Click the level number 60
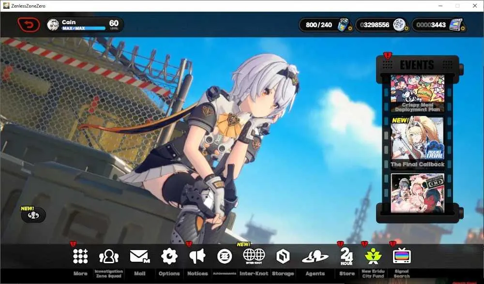Viewport: 484px width, 284px height. 114,23
